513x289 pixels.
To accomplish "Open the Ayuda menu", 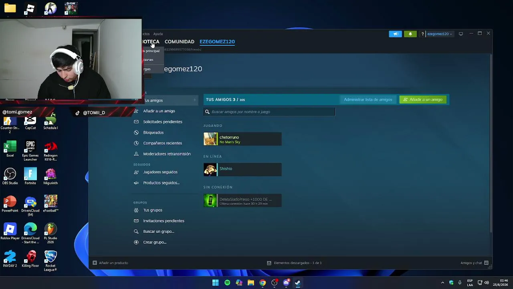I will click(158, 34).
